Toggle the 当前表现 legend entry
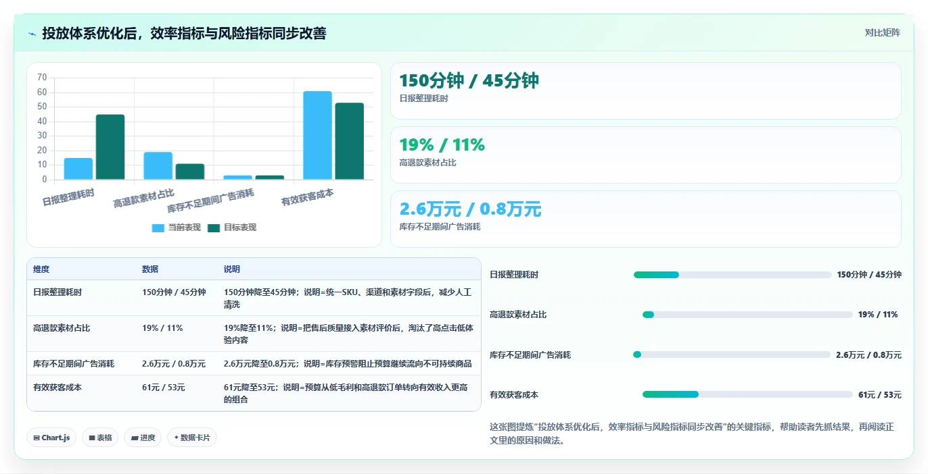 [x=177, y=228]
